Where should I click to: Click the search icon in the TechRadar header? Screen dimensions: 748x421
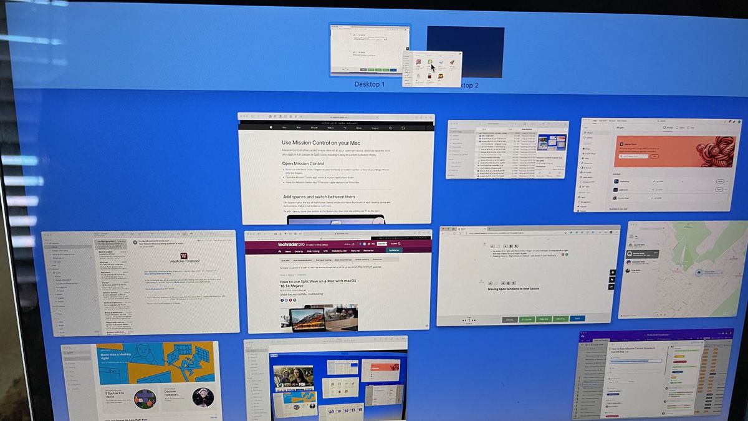tap(399, 244)
